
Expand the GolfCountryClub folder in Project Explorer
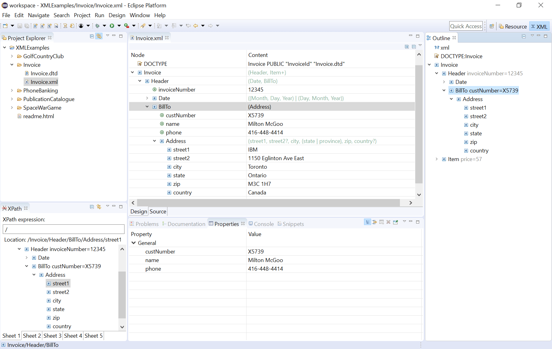pyautogui.click(x=12, y=56)
